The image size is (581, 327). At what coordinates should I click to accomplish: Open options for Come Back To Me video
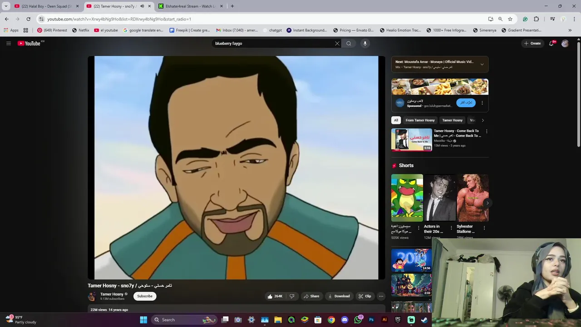[487, 132]
